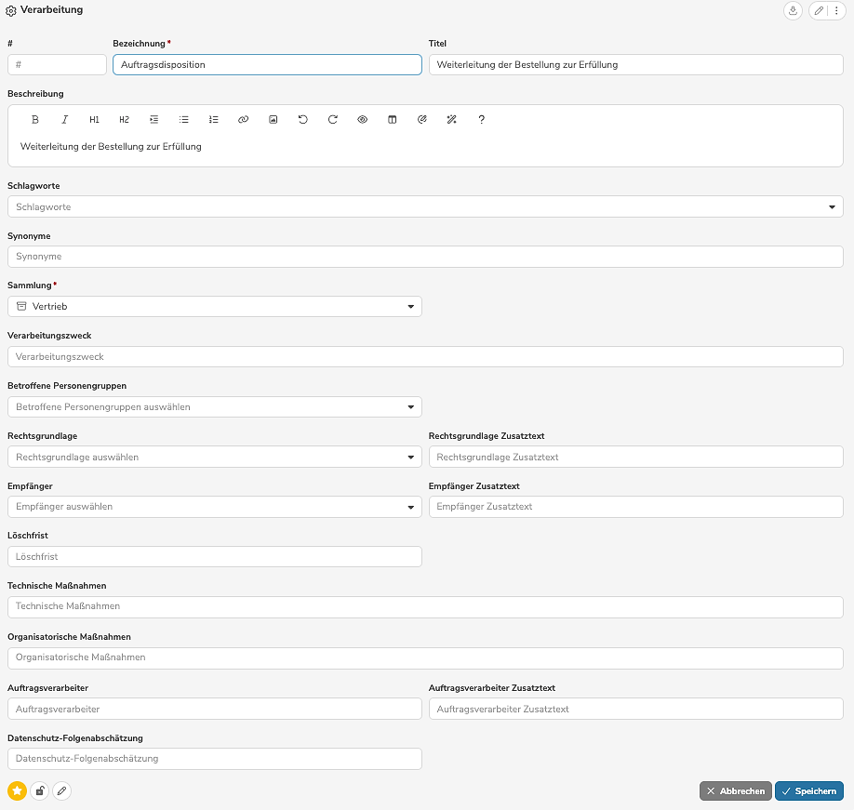Toggle preview with the eye icon

point(363,120)
